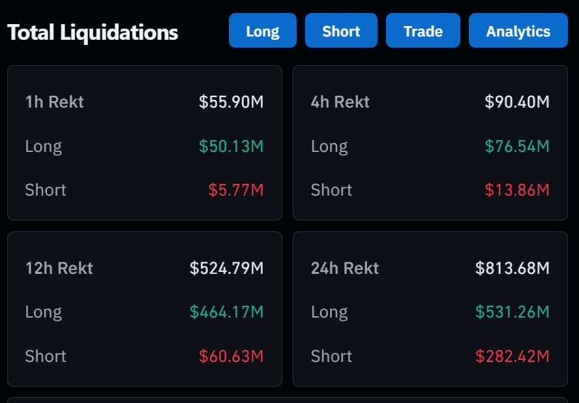Click the 24h total value $813.68M
579x403 pixels.
512,268
